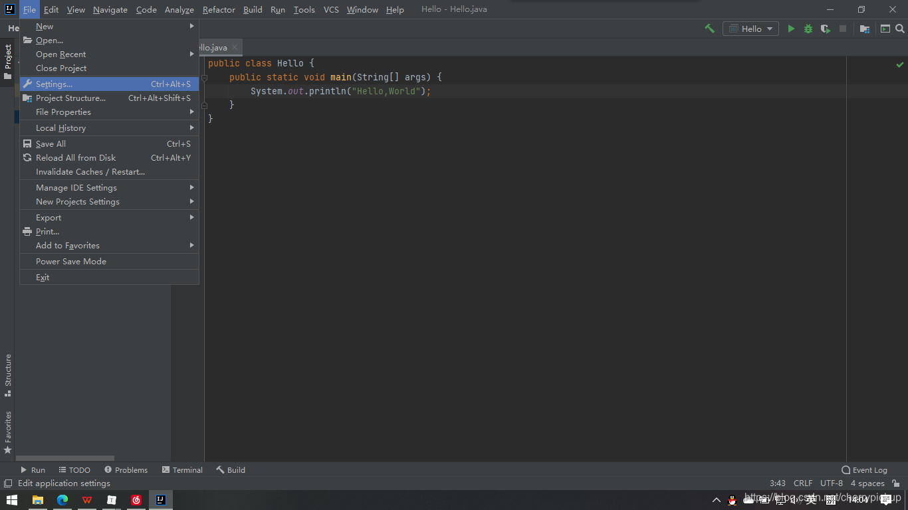Open the Navigate menu

coord(110,10)
